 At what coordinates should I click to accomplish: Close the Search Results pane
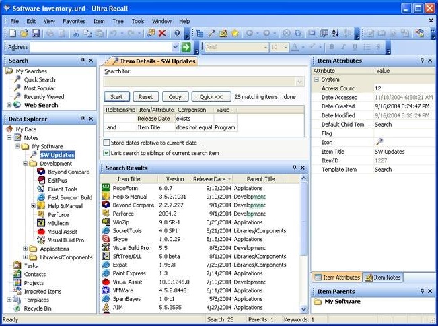click(x=303, y=168)
